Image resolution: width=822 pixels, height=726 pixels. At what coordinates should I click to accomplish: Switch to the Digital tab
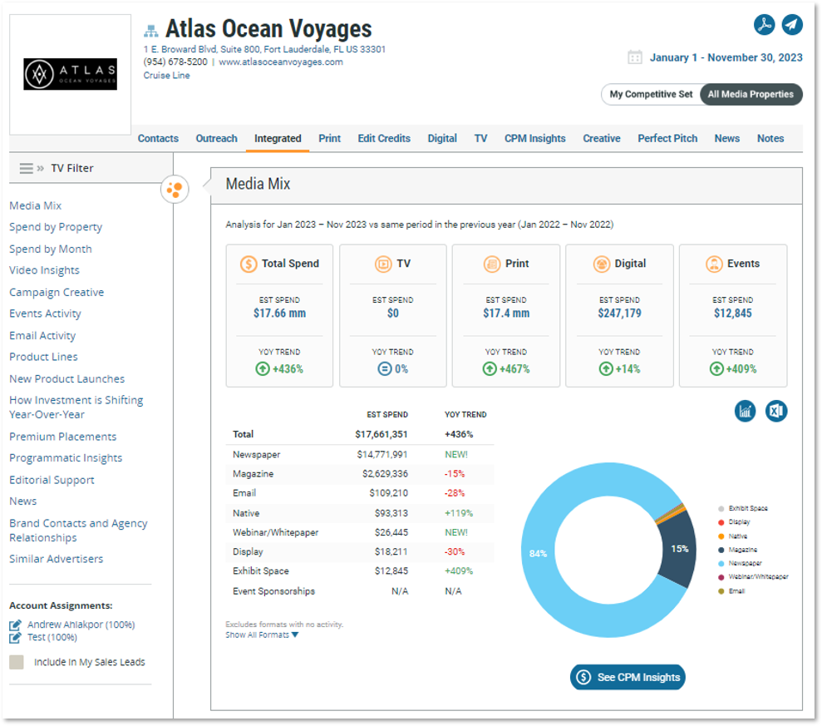pyautogui.click(x=442, y=139)
